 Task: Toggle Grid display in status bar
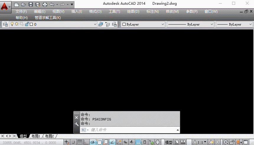(80, 142)
